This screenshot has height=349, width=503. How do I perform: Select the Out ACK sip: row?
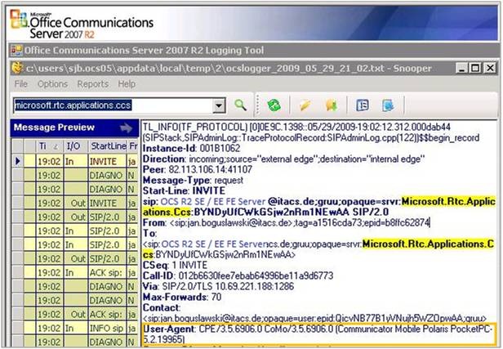[x=75, y=315]
